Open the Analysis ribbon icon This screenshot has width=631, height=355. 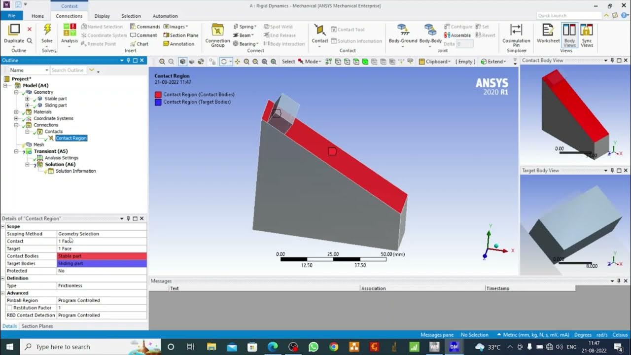(x=70, y=30)
